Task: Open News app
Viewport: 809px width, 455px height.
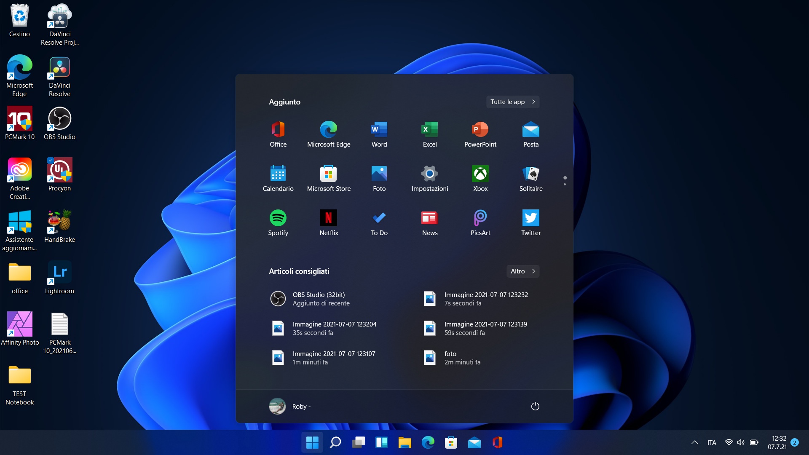Action: tap(430, 223)
